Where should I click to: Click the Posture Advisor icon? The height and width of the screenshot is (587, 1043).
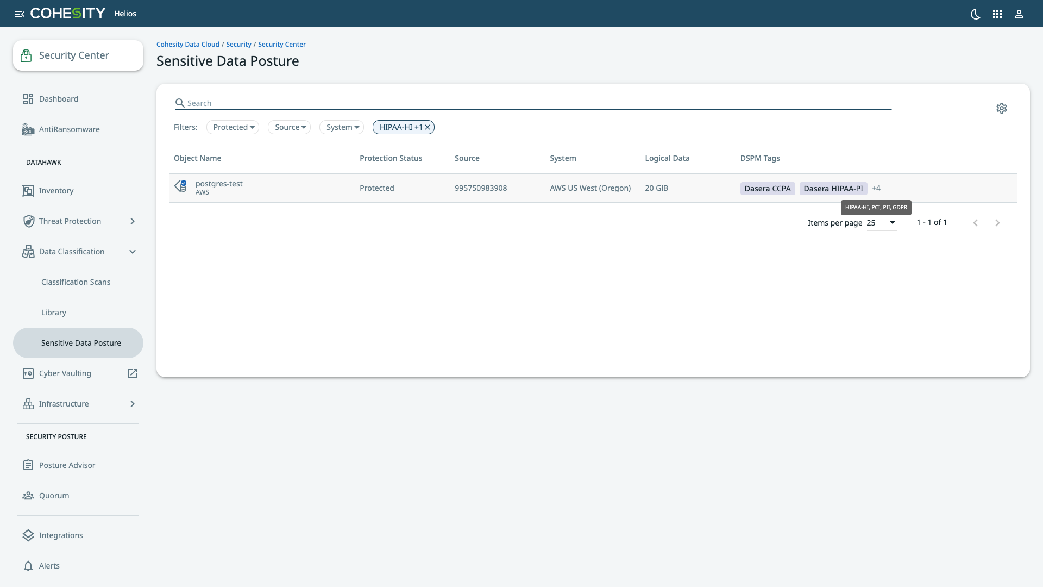tap(28, 465)
